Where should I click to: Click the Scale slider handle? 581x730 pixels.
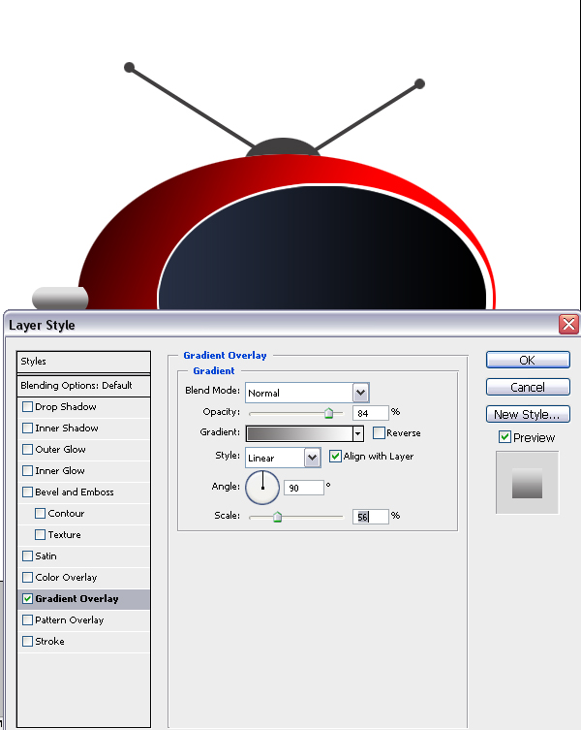[x=277, y=517]
